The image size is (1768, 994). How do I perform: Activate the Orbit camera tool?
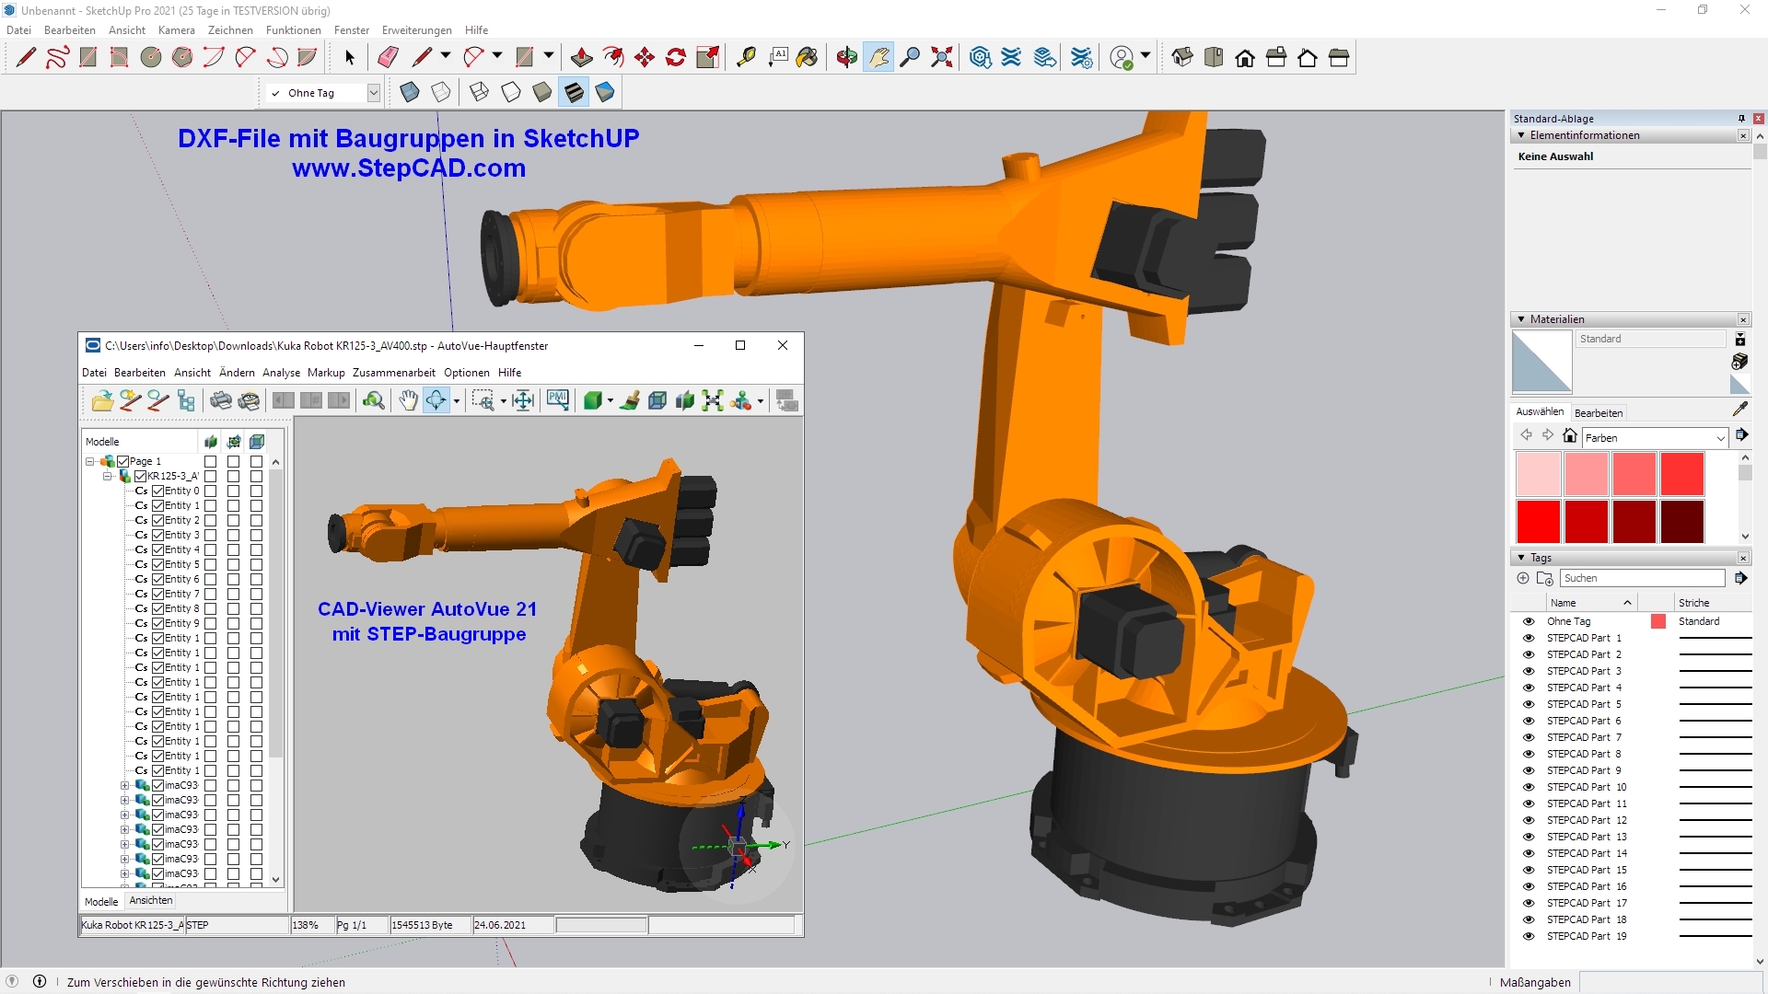click(847, 58)
